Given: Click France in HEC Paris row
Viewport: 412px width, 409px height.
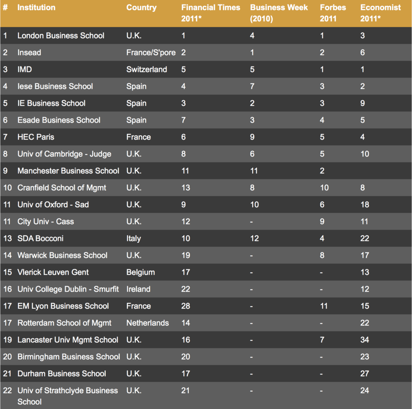Looking at the screenshot, I should (x=138, y=137).
